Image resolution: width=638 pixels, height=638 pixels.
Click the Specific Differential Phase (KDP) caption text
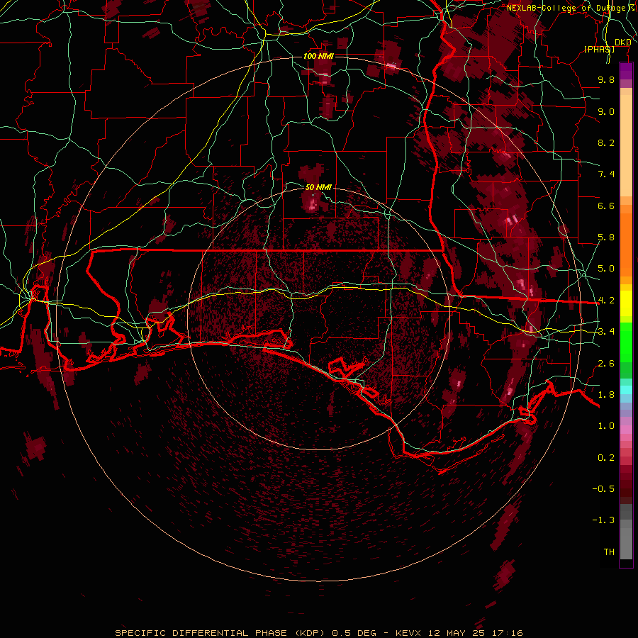(x=222, y=633)
